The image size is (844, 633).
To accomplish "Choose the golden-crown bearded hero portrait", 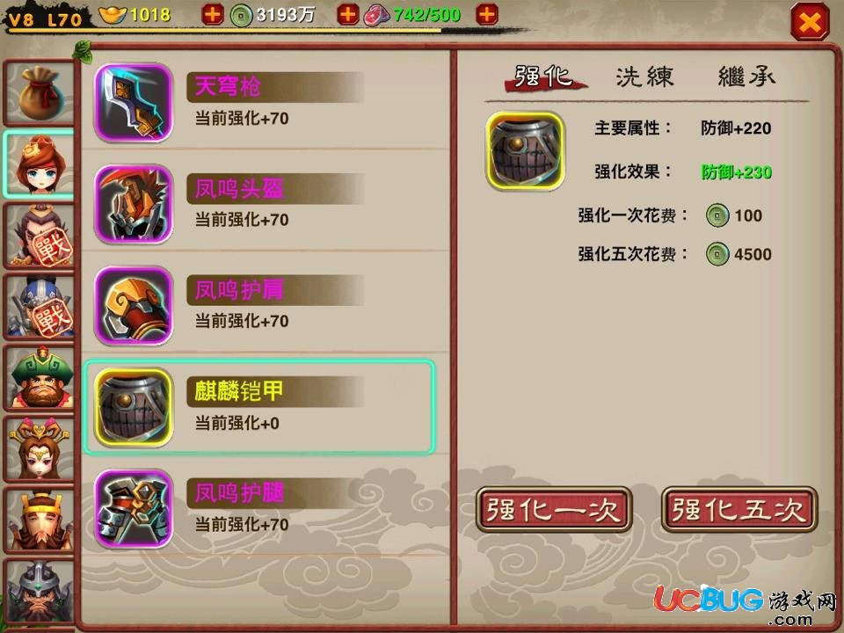I will coord(39,520).
